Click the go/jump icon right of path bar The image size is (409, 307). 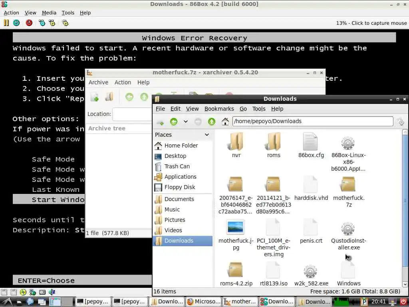coord(400,122)
